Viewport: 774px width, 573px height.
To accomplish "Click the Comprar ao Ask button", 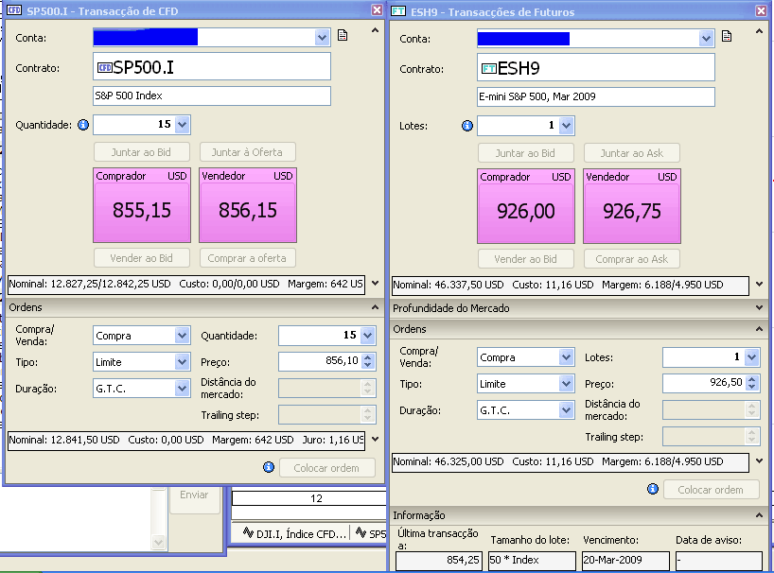I will 632,259.
